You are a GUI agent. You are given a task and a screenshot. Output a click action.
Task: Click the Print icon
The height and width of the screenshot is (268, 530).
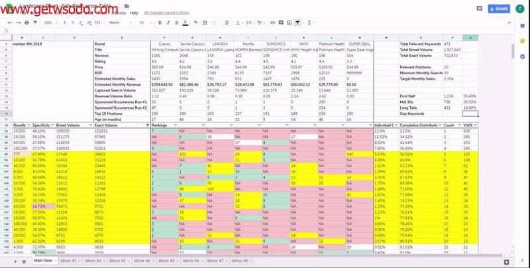pos(26,23)
